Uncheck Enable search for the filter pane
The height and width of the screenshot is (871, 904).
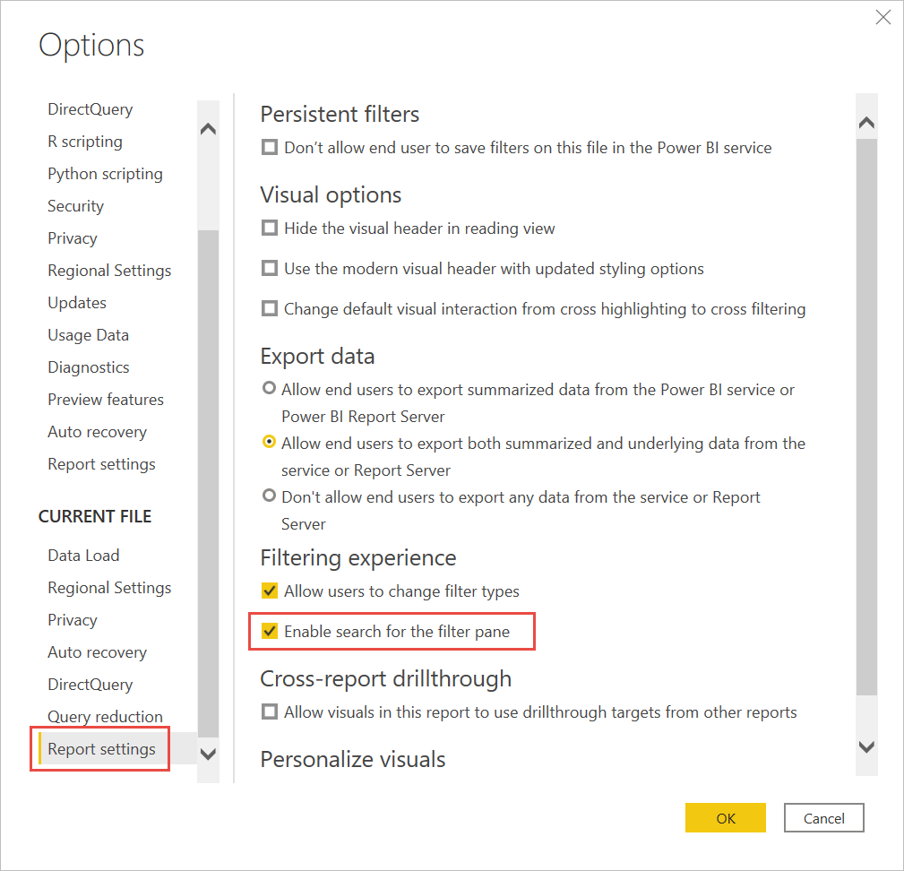270,631
